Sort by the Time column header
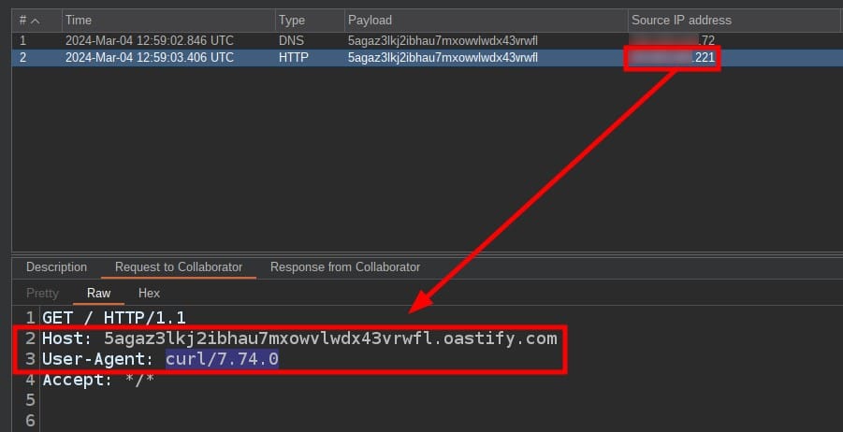This screenshot has width=843, height=432. click(x=168, y=21)
